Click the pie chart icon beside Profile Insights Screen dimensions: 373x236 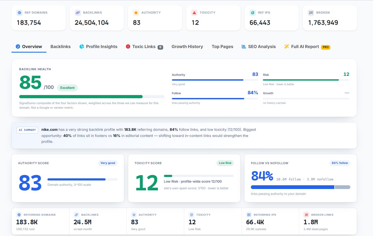pos(82,46)
